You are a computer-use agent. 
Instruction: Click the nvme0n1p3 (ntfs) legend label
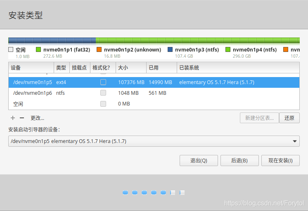coord(197,49)
